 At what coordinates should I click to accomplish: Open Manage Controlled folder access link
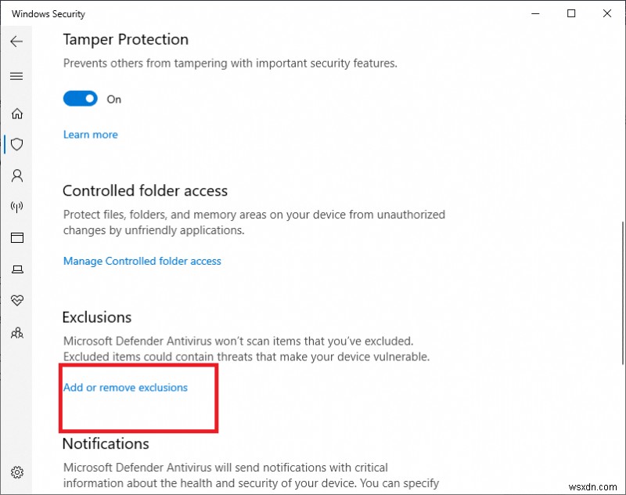[142, 261]
